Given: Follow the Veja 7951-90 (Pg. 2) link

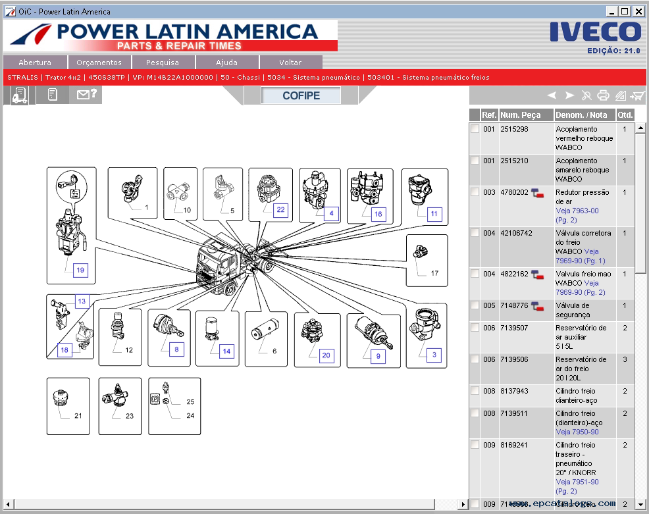Looking at the screenshot, I should pyautogui.click(x=577, y=486).
